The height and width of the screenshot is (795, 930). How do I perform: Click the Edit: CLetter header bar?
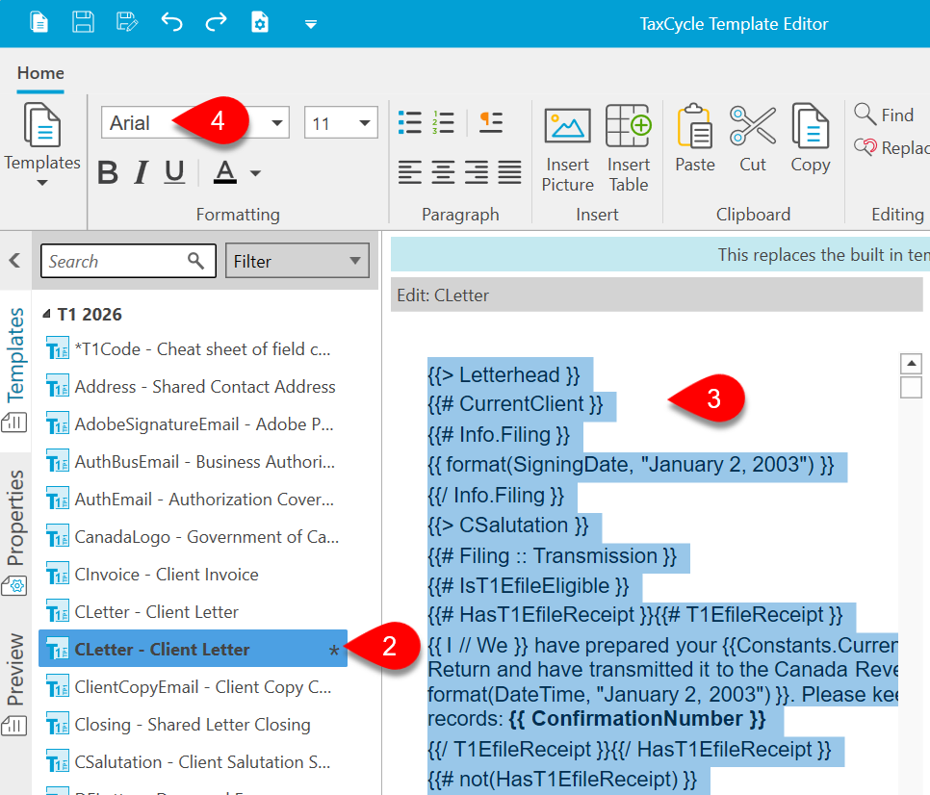[x=657, y=295]
